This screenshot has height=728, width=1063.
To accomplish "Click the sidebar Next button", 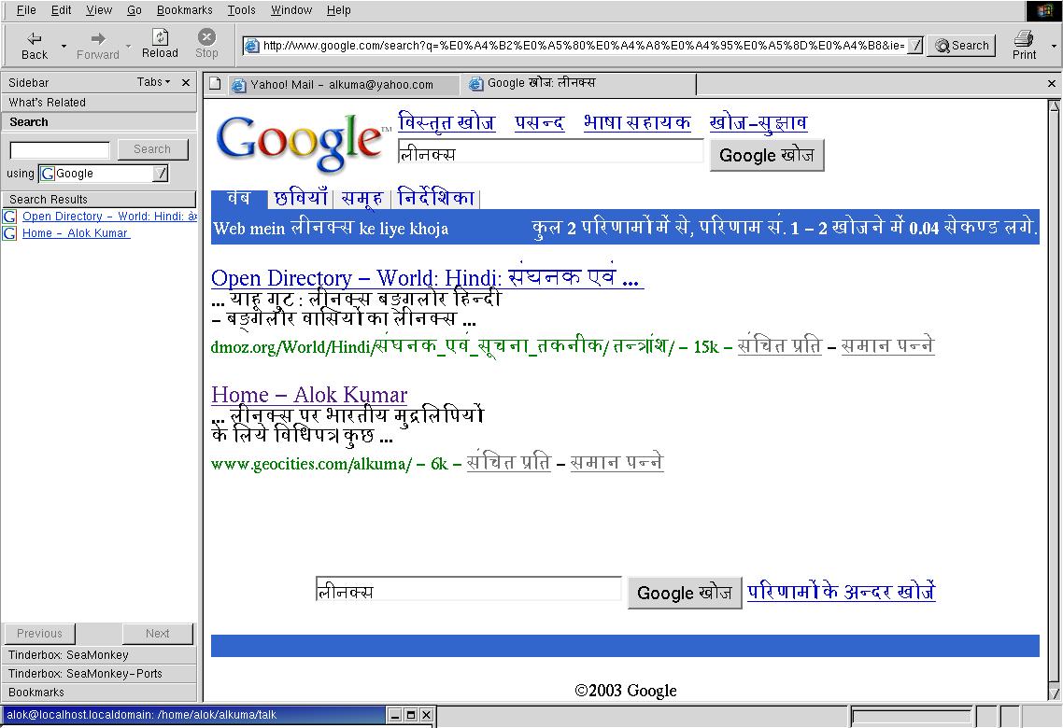I will click(x=157, y=633).
